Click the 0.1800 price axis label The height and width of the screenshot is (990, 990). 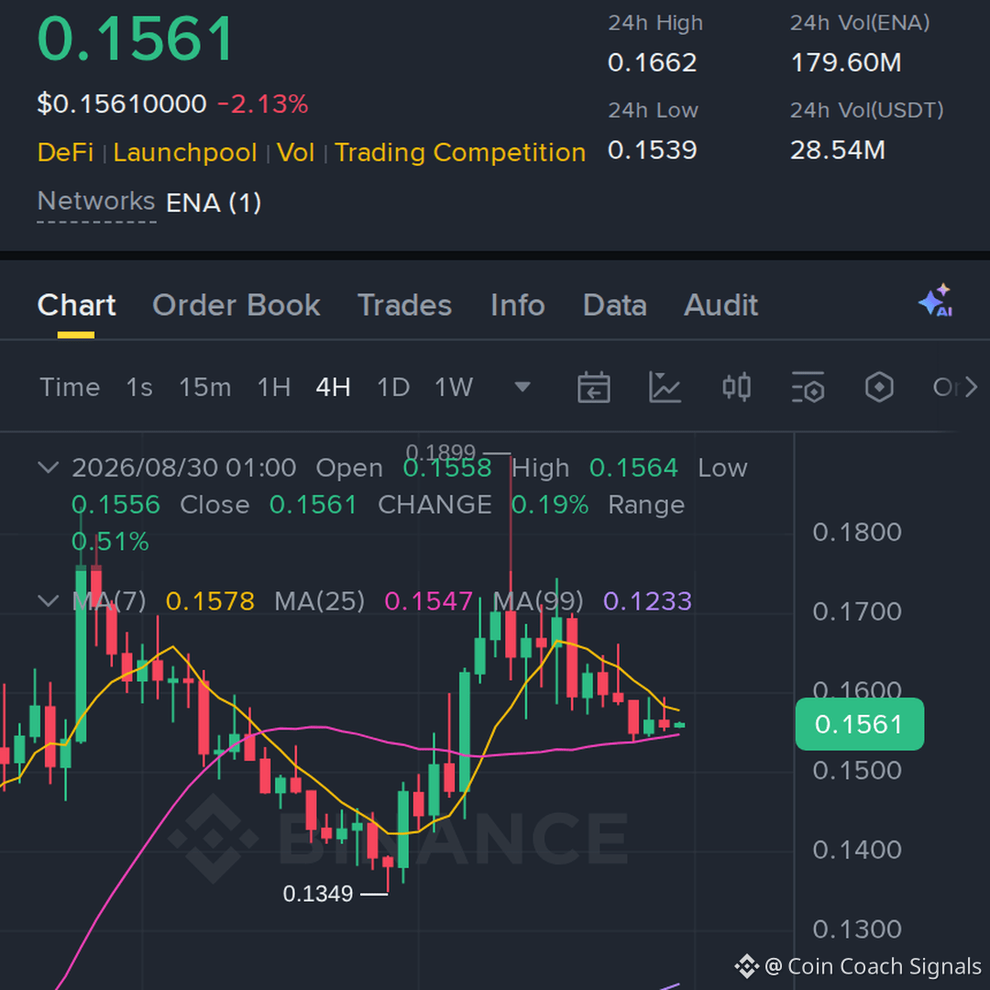[x=857, y=533]
